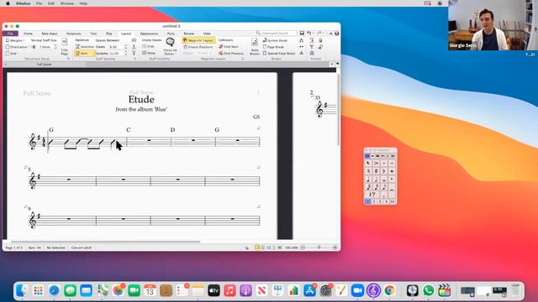
Task: Select voice 2 on the keypad
Action: pyautogui.click(x=374, y=201)
